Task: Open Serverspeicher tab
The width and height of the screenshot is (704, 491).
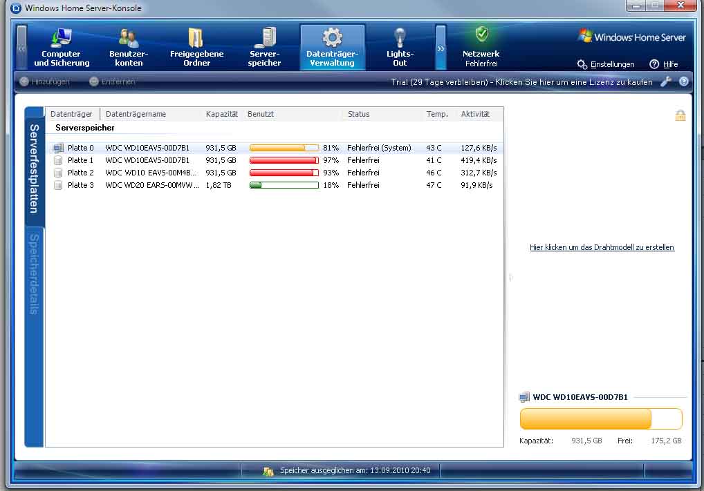Action: coord(264,48)
